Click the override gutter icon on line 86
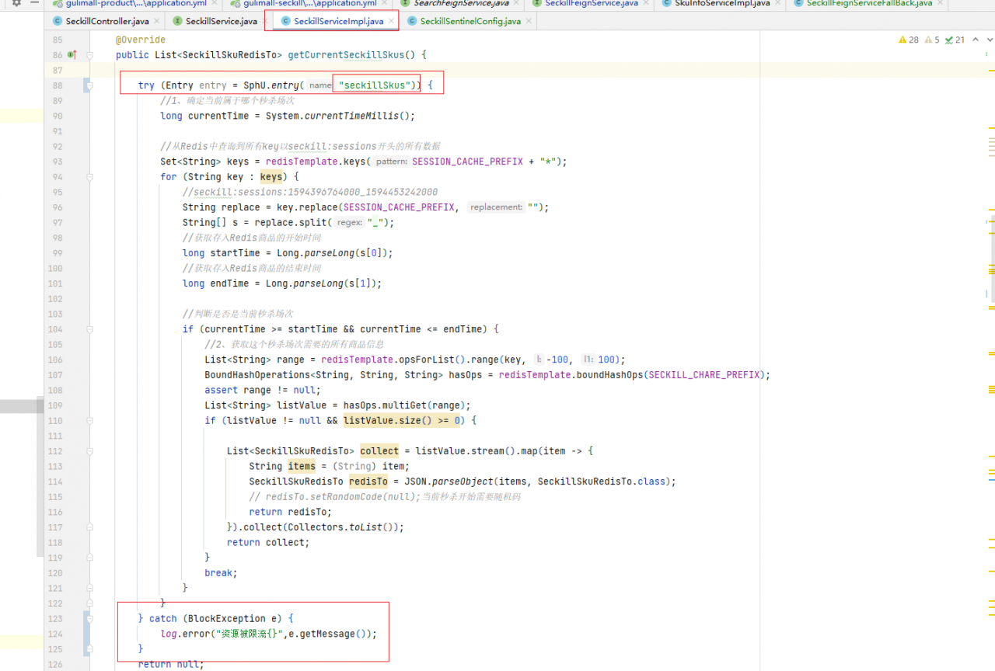 (71, 55)
